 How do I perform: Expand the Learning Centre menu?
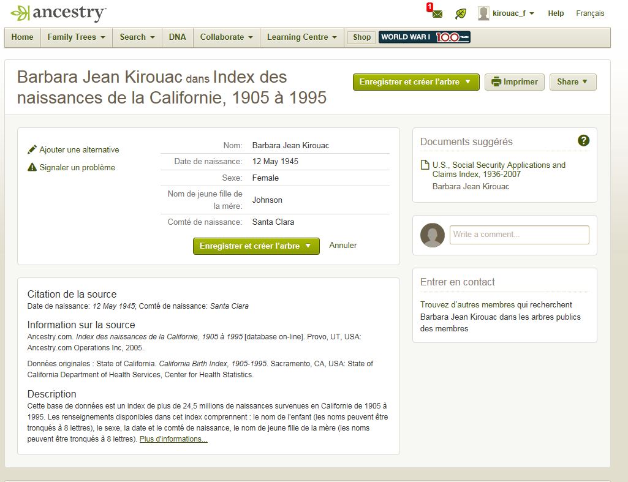[301, 37]
